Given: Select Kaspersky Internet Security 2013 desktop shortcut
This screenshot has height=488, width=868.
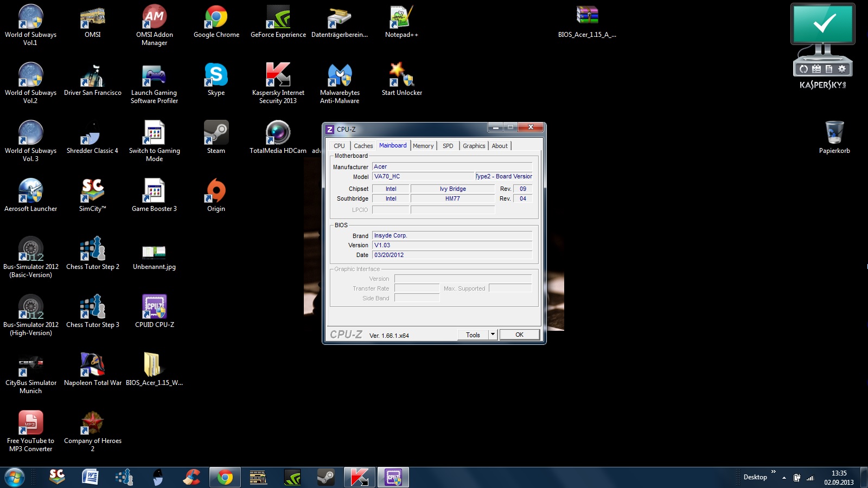Looking at the screenshot, I should click(x=278, y=83).
